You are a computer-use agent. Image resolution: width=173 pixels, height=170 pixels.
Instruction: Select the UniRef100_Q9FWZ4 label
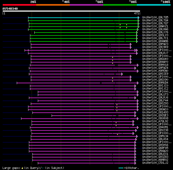click(155, 68)
